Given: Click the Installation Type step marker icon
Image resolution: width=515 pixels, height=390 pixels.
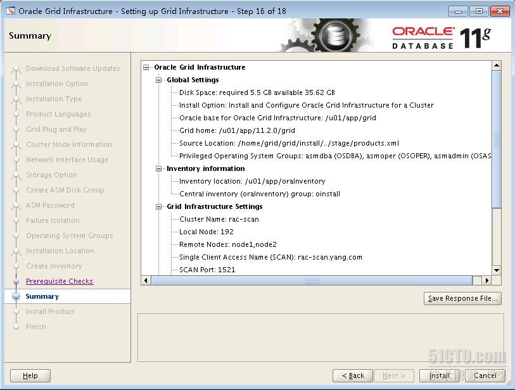Looking at the screenshot, I should pyautogui.click(x=16, y=99).
